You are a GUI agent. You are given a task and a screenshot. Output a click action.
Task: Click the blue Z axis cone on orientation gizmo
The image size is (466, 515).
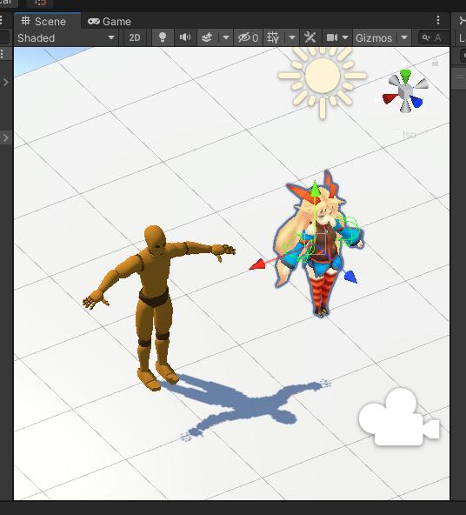tap(416, 102)
